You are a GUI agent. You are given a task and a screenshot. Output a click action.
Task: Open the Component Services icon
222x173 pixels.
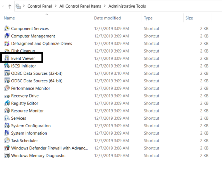(7, 28)
